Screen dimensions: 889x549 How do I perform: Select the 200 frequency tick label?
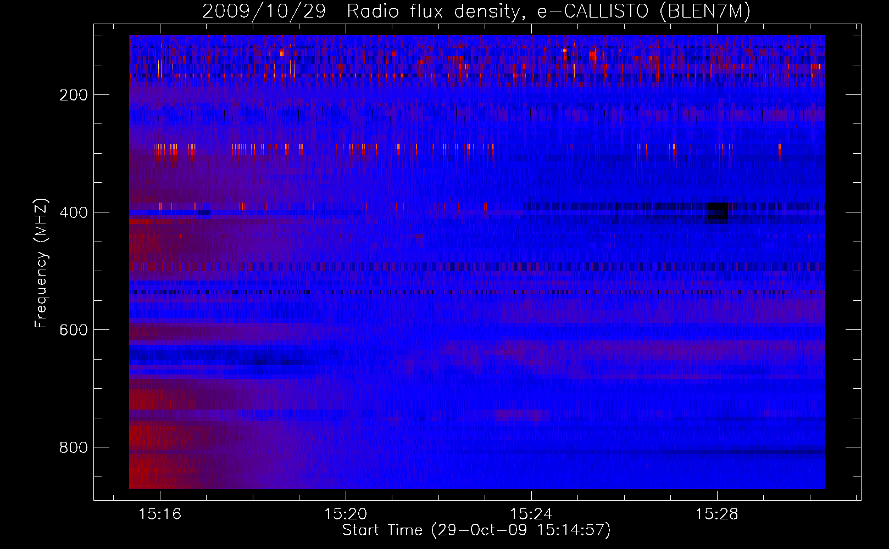[x=74, y=95]
